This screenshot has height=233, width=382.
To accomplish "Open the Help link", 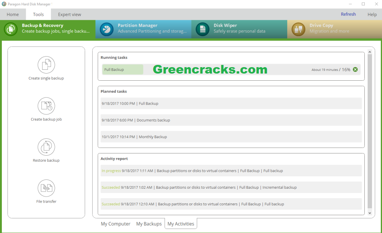I will [x=372, y=14].
